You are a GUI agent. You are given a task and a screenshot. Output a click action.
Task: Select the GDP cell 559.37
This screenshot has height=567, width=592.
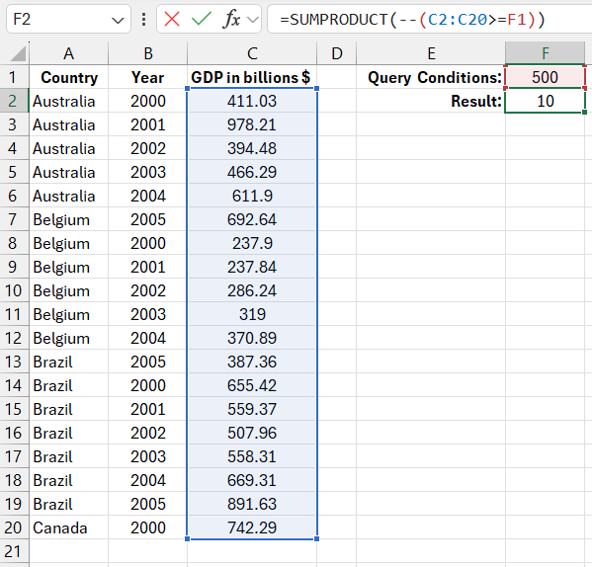(252, 409)
